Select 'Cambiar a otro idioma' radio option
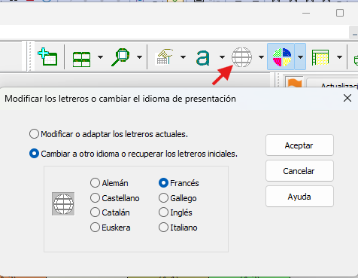The width and height of the screenshot is (358, 278). click(x=133, y=154)
